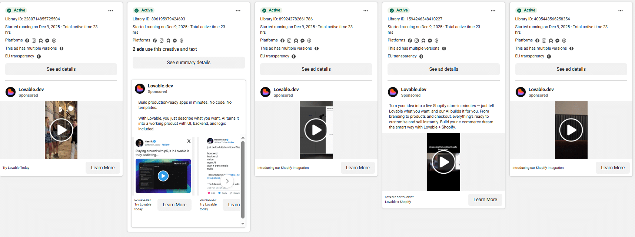Play the 'Watch on X' tweet video

(163, 176)
